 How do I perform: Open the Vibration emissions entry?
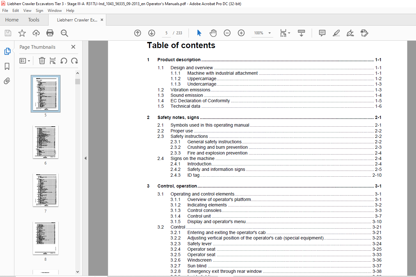pos(269,90)
